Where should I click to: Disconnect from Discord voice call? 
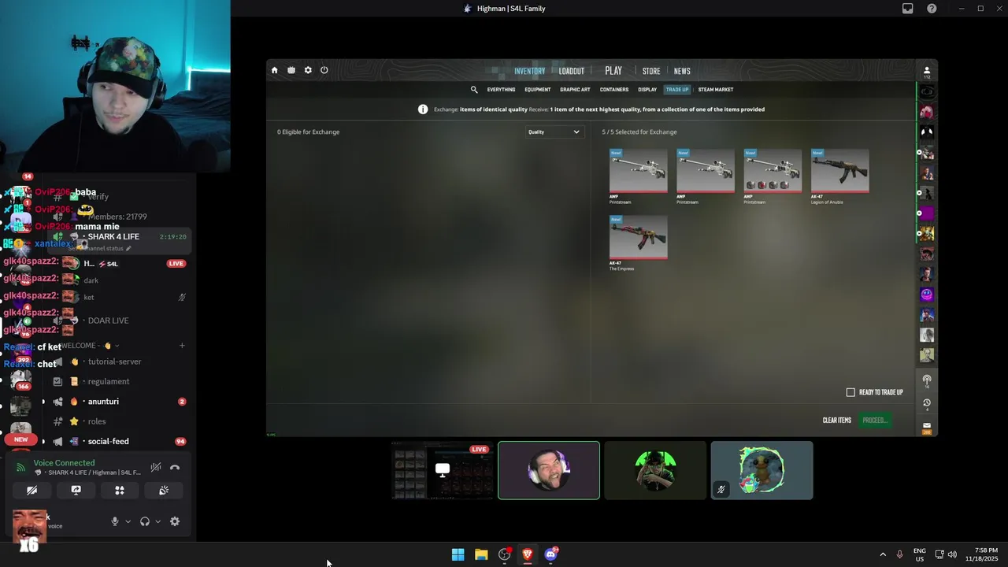175,468
